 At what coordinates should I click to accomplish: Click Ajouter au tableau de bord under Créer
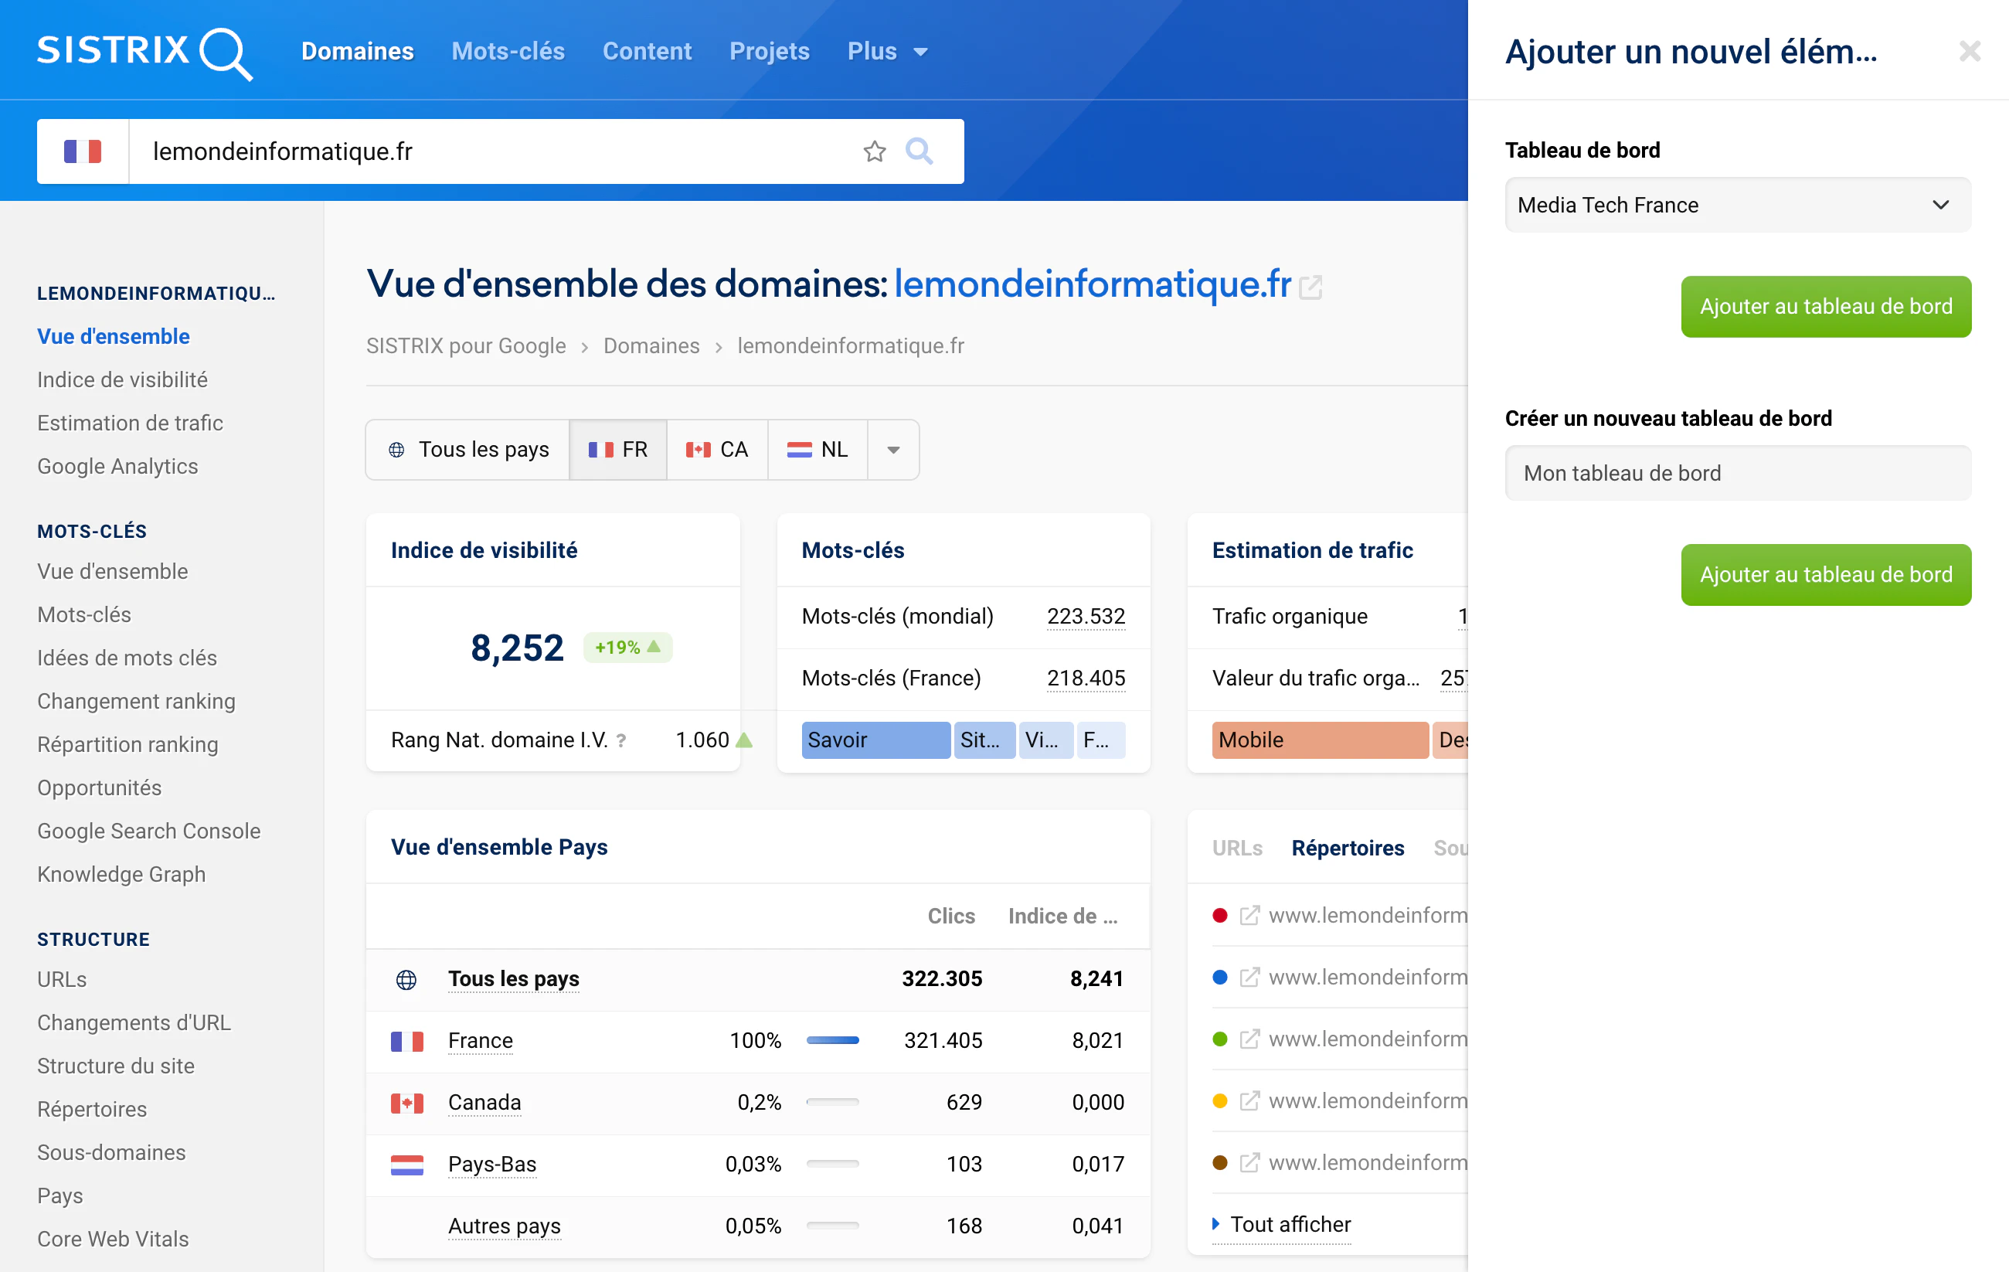point(1827,575)
